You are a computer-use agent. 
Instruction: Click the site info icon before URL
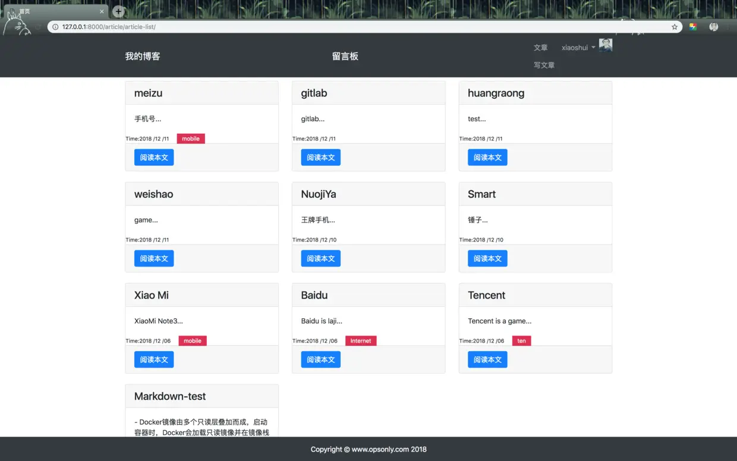tap(55, 27)
